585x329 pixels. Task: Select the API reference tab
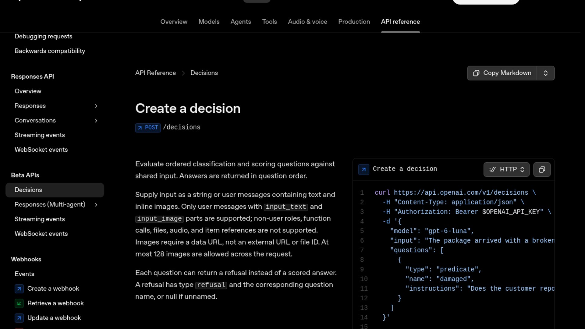[x=400, y=22]
